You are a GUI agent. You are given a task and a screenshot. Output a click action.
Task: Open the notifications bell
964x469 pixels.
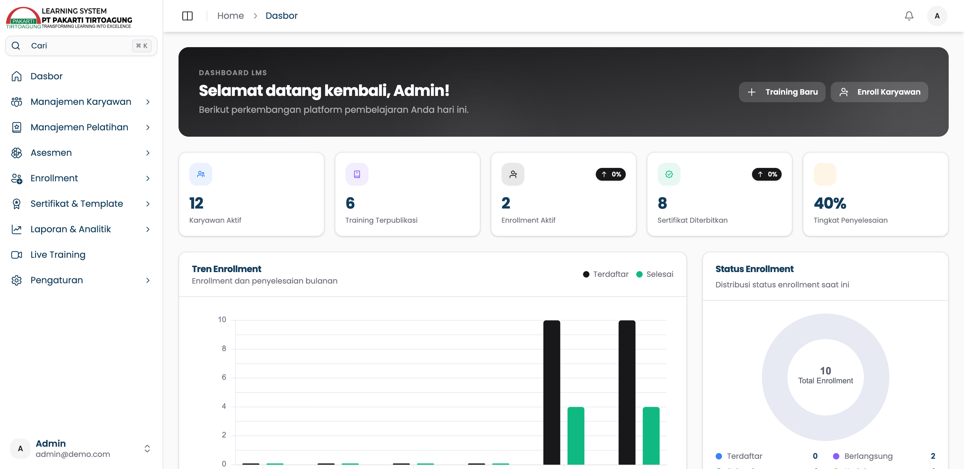pyautogui.click(x=909, y=16)
